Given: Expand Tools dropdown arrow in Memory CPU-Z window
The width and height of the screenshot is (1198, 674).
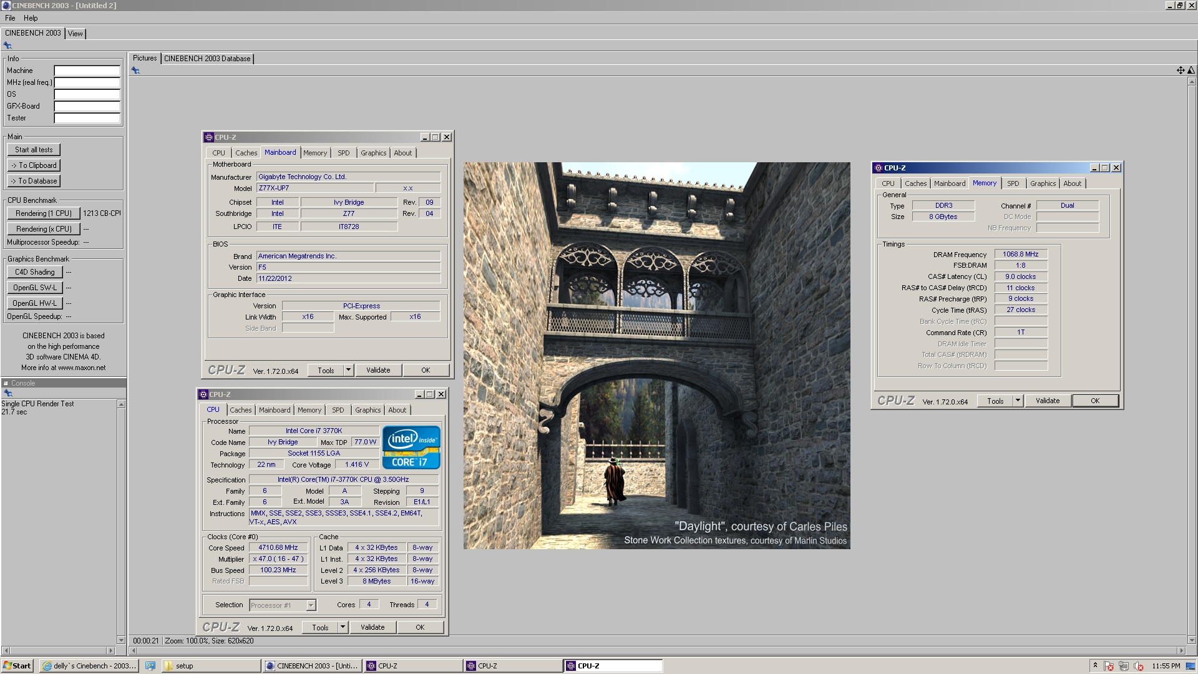Looking at the screenshot, I should pos(1018,401).
